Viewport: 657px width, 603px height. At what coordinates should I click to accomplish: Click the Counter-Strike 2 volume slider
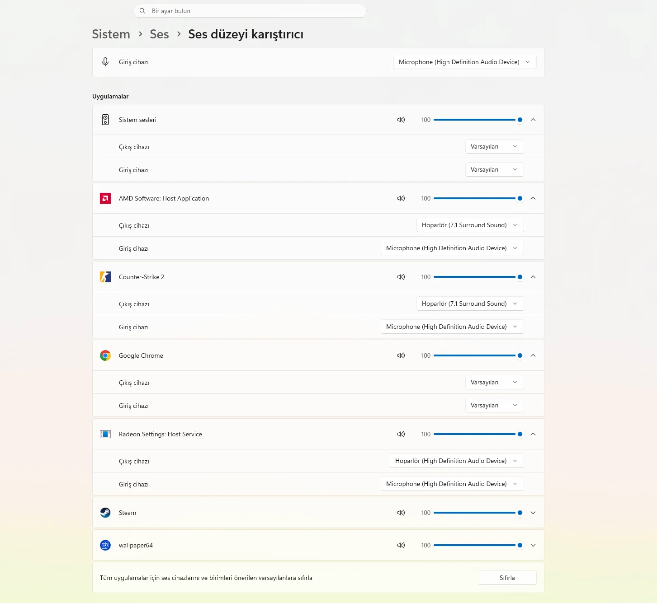(x=475, y=277)
